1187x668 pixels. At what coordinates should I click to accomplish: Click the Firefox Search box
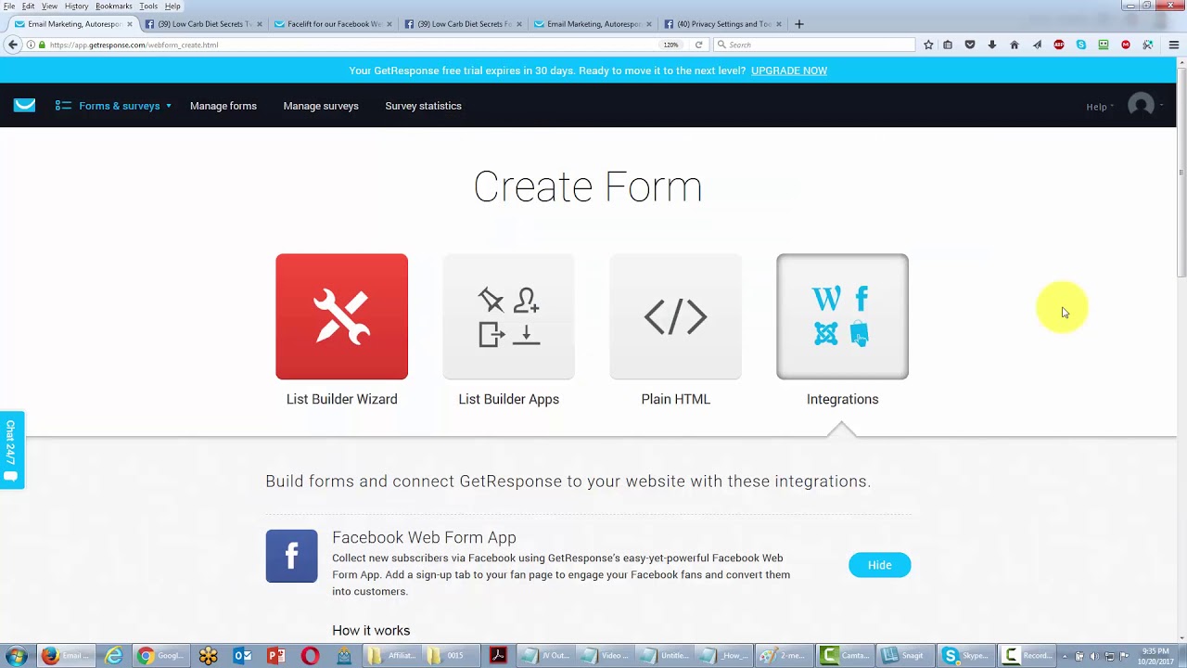(814, 45)
